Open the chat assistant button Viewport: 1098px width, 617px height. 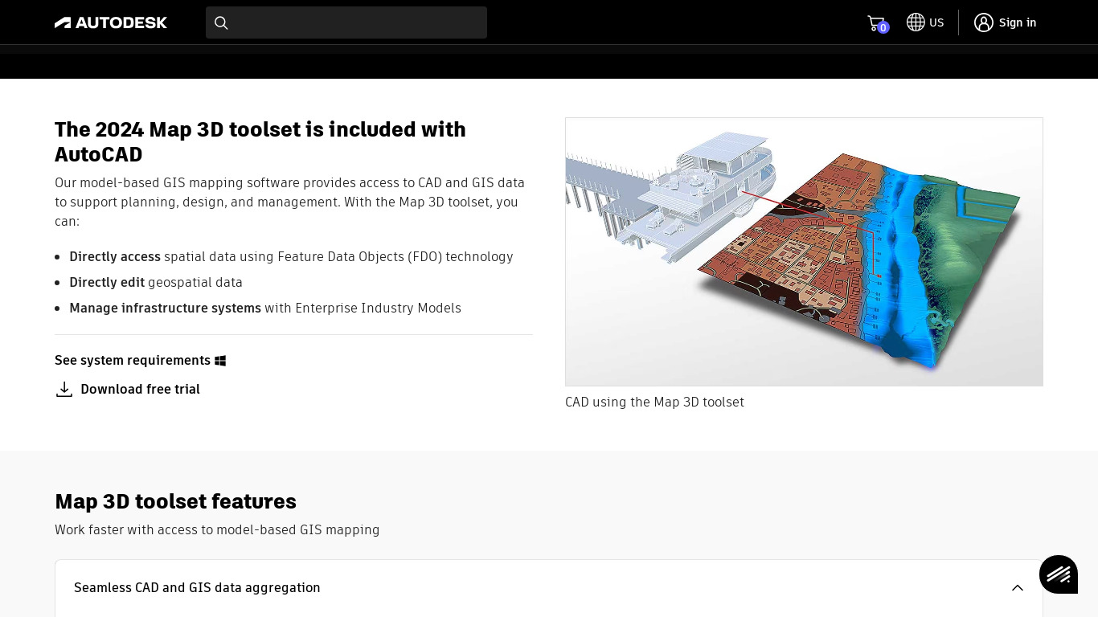coord(1059,574)
